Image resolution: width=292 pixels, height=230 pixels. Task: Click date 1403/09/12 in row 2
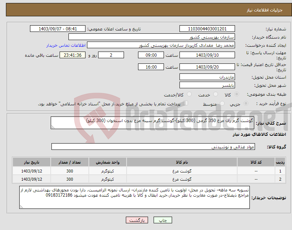32,179
